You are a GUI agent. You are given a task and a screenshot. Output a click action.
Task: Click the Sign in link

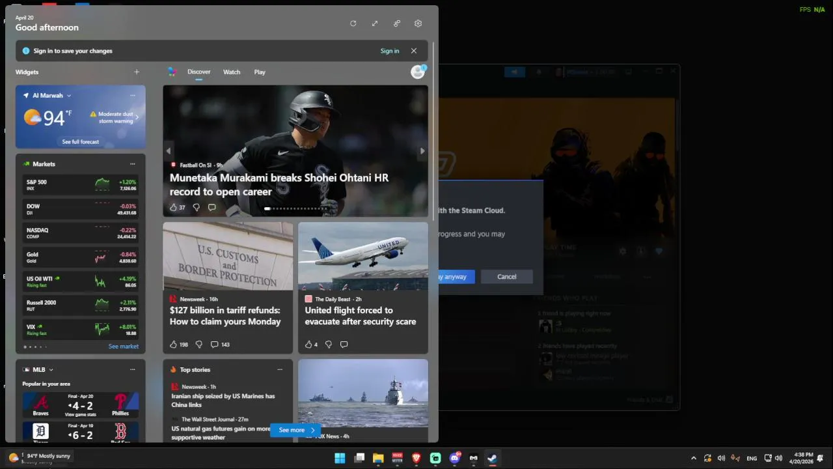click(390, 51)
